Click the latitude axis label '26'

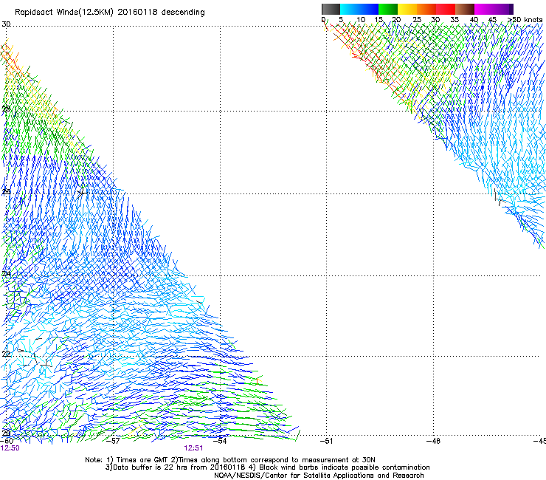[6, 192]
